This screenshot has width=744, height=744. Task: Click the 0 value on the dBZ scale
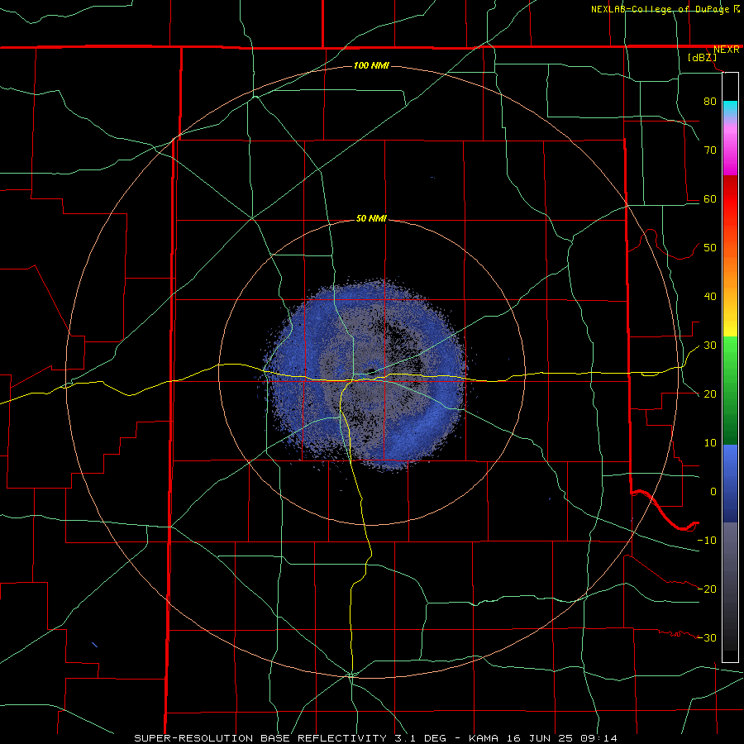click(x=713, y=492)
